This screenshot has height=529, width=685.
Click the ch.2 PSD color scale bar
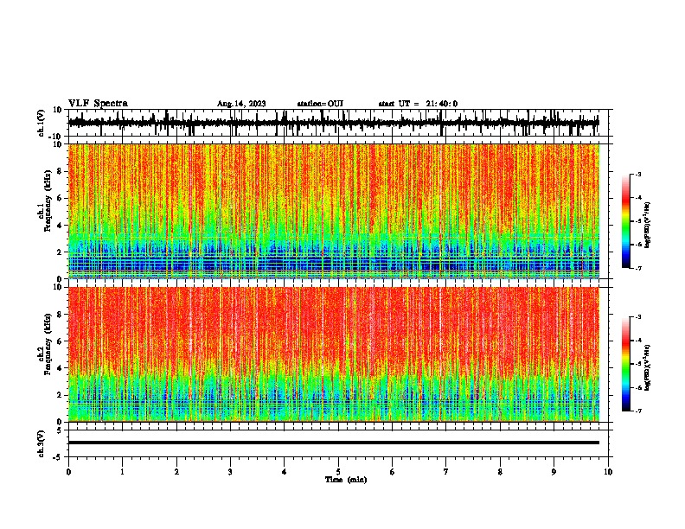click(x=626, y=364)
